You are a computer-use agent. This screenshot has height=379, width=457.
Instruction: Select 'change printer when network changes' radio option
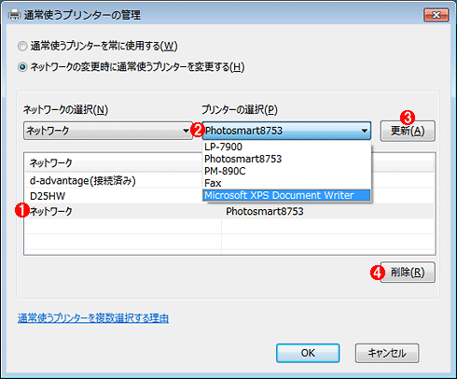click(x=22, y=67)
